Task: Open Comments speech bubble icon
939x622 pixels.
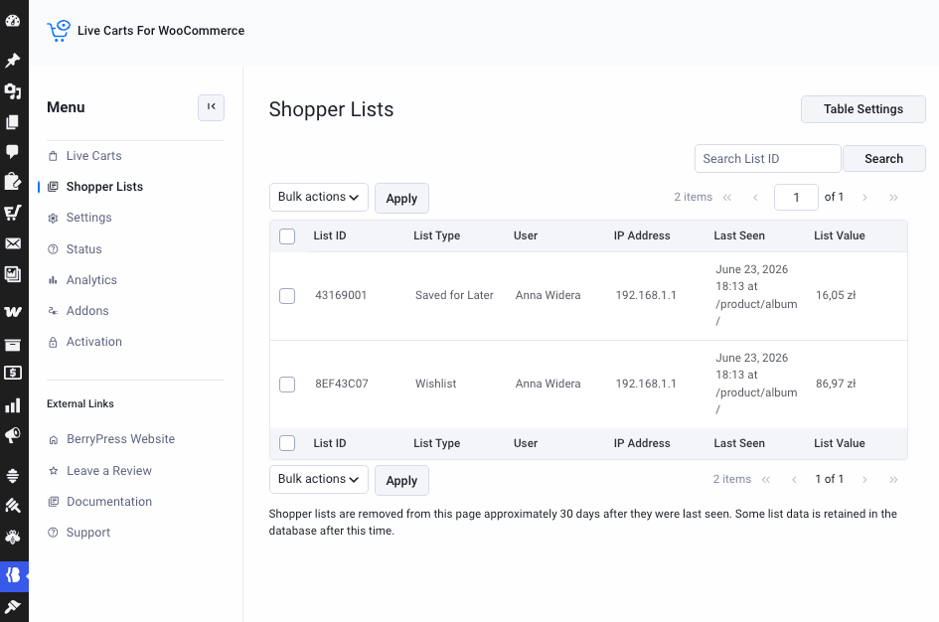Action: point(13,151)
